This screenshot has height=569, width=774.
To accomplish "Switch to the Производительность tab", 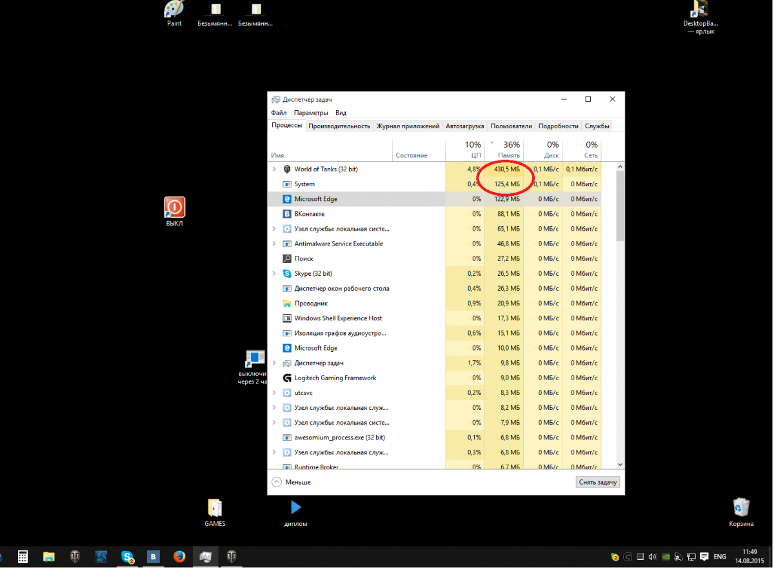I will tap(339, 126).
